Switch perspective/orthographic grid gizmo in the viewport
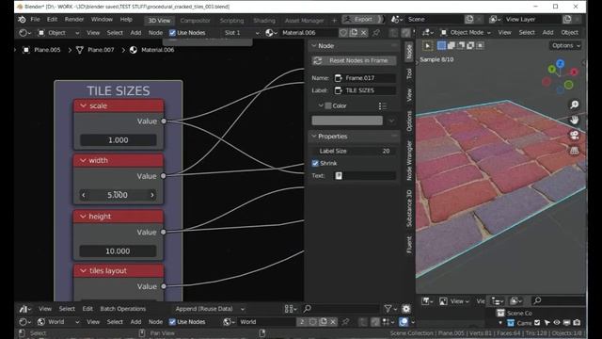The height and width of the screenshot is (339, 602). 575,151
